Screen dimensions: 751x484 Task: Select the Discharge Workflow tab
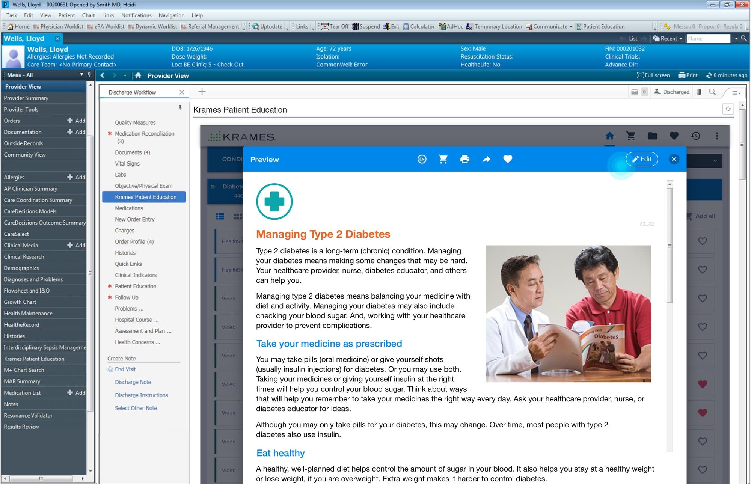pyautogui.click(x=132, y=92)
